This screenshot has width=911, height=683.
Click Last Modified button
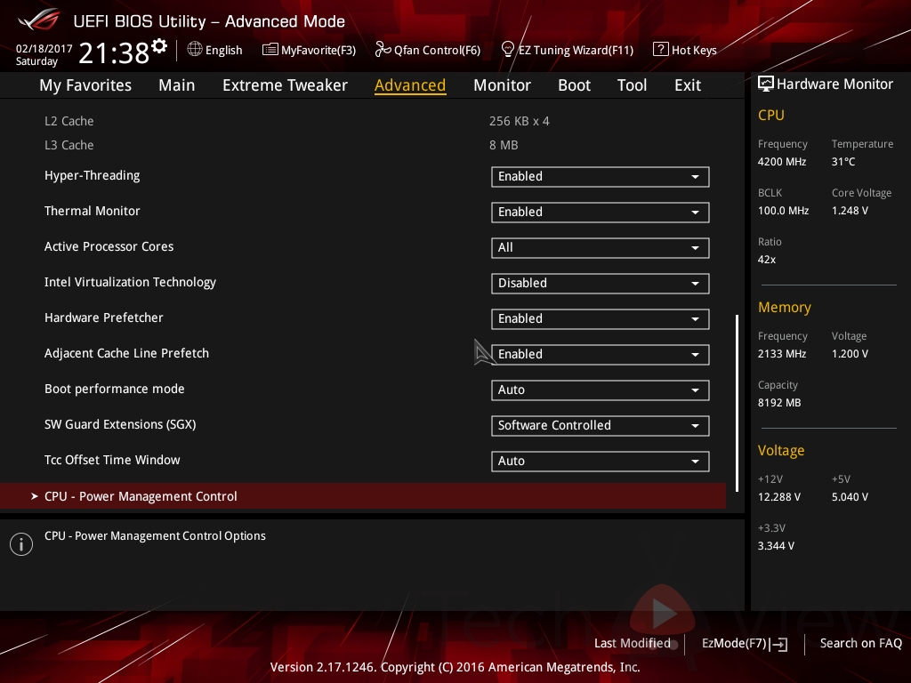633,644
